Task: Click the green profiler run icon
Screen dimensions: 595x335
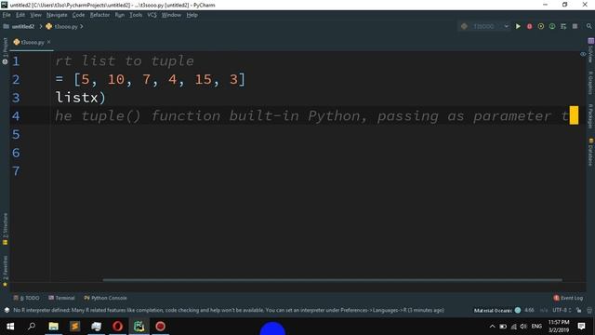Action: pos(552,26)
